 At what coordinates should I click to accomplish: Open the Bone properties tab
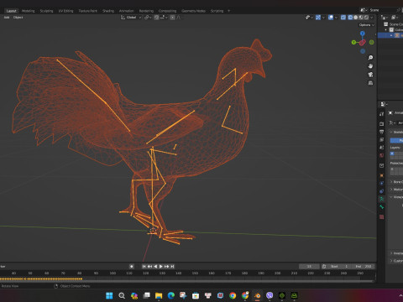coord(381,207)
